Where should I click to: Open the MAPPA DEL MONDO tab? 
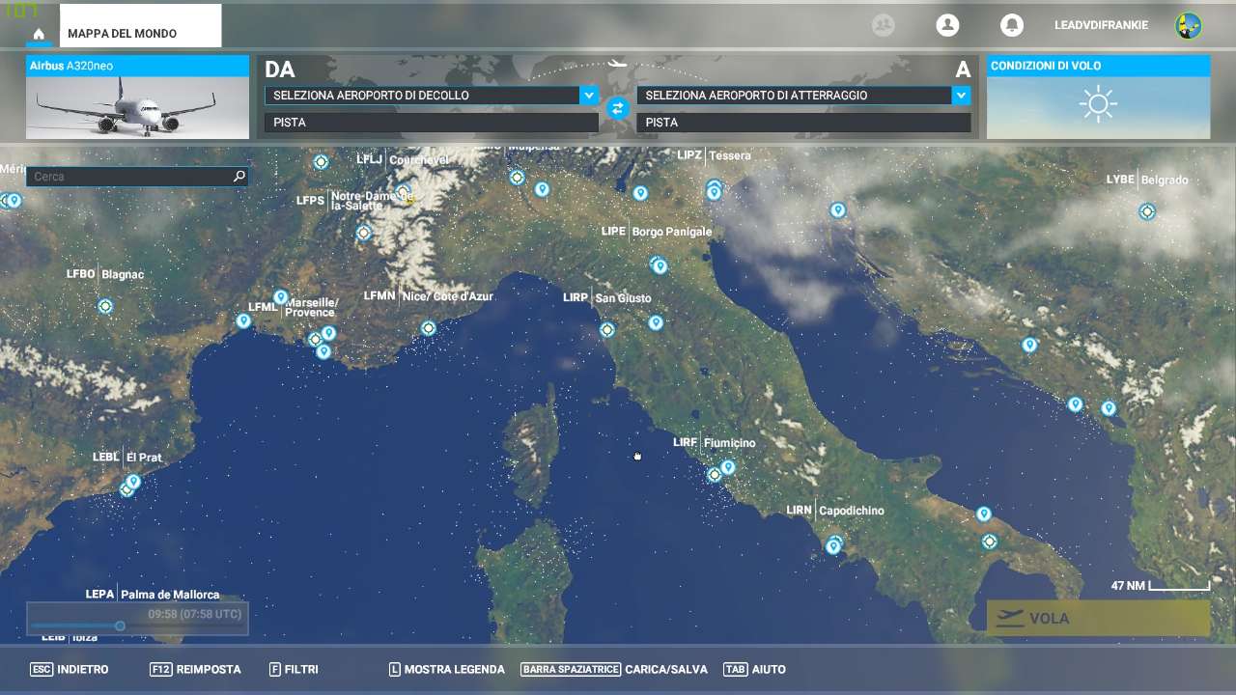(140, 34)
